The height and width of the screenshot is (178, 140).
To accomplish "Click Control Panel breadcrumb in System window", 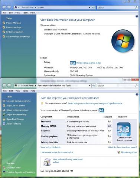I will point(27,7).
